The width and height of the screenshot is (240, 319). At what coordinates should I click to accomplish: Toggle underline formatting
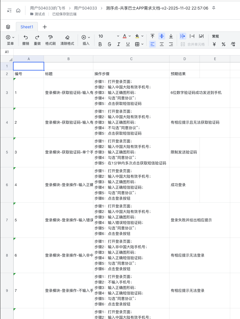(x=128, y=44)
